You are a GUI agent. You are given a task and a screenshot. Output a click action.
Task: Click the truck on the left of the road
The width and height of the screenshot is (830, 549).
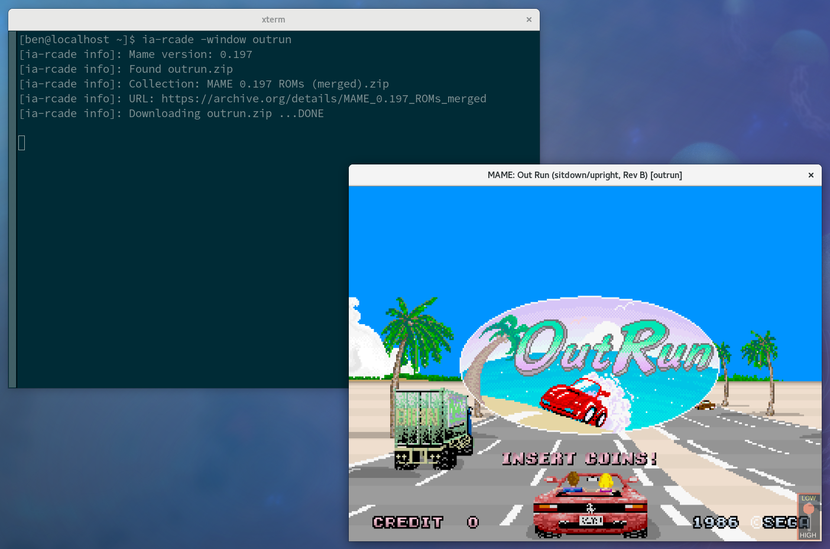433,429
